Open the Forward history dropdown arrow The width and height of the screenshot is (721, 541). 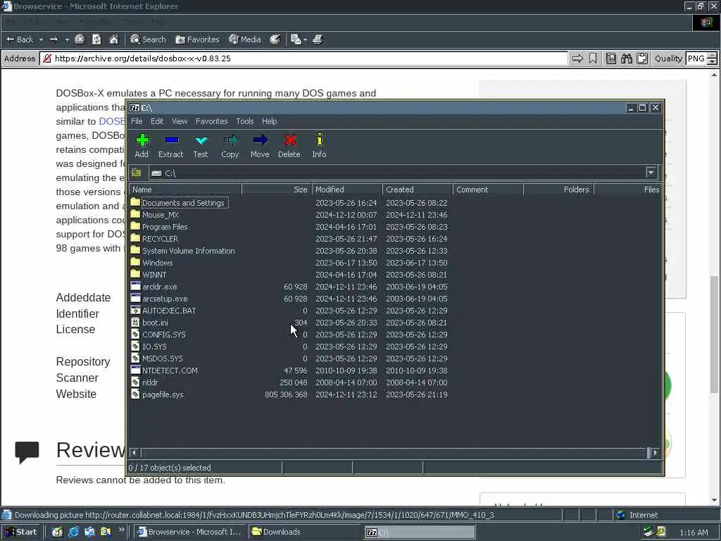(67, 39)
